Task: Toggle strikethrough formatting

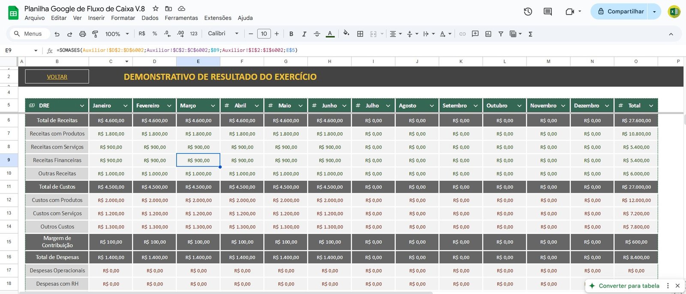Action: pyautogui.click(x=317, y=34)
